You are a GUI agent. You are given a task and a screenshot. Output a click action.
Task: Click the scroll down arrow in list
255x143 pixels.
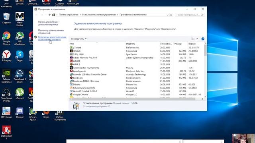[206, 96]
